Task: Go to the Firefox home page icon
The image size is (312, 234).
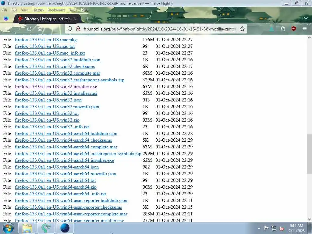Action: tap(40, 29)
